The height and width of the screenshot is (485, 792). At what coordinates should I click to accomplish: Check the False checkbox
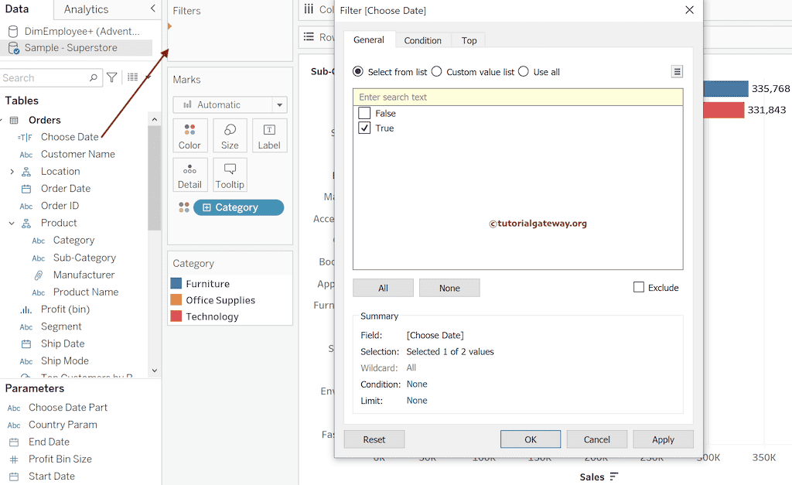point(364,113)
